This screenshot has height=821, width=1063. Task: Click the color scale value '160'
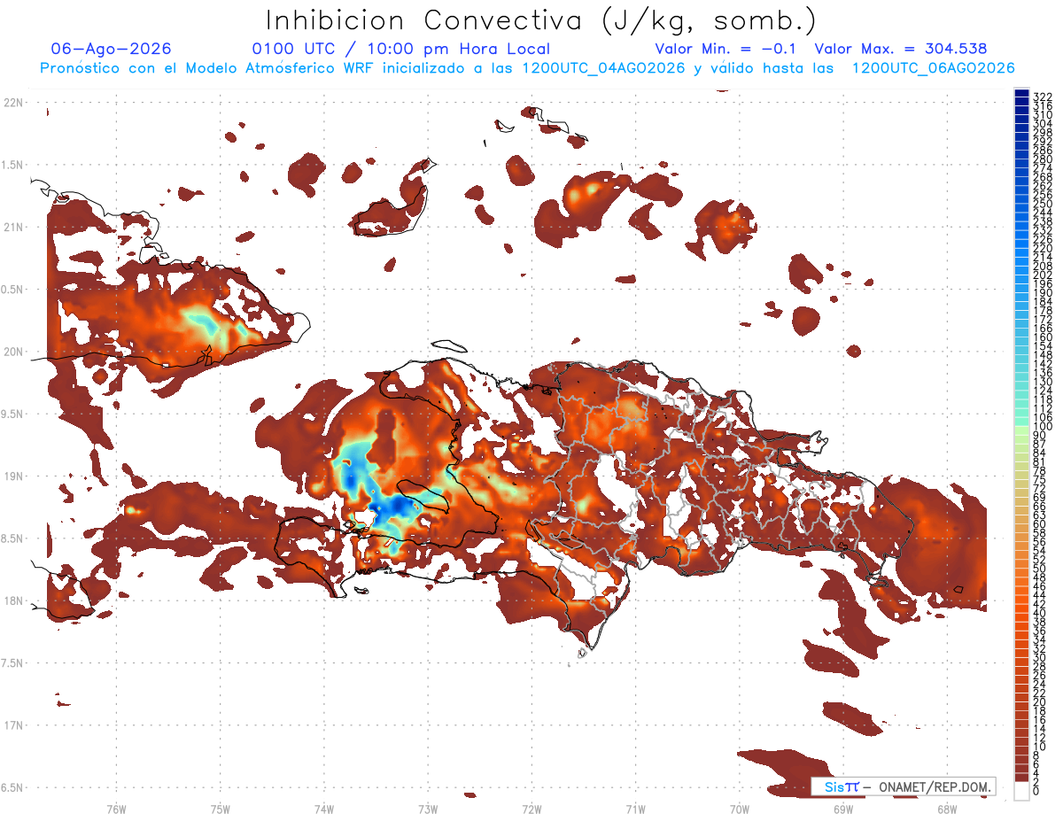(x=1042, y=338)
